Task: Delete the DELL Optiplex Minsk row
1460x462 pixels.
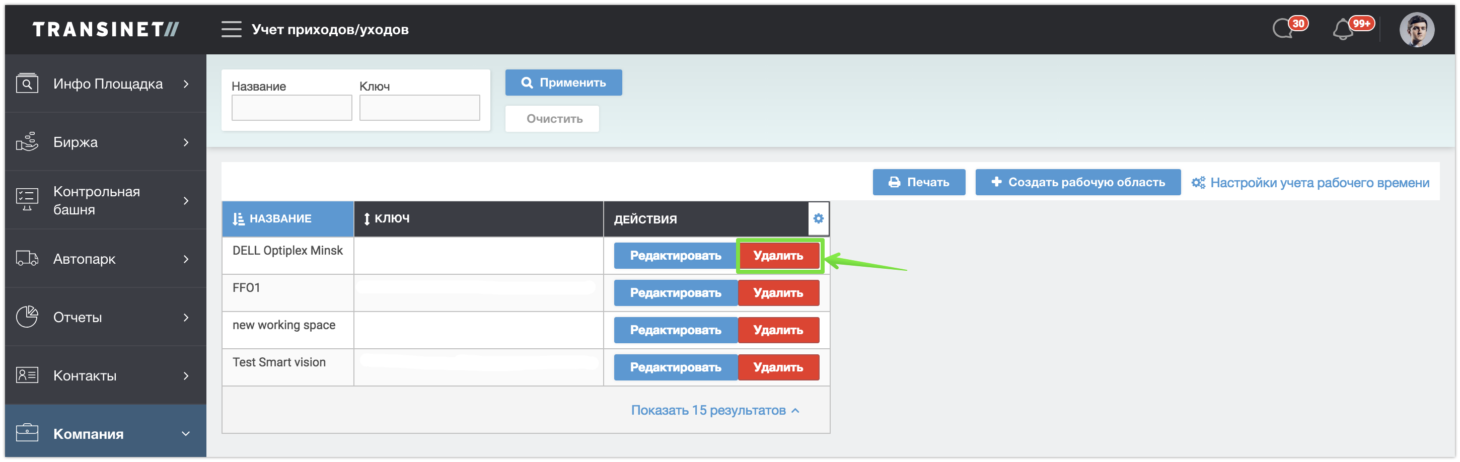Action: 778,256
